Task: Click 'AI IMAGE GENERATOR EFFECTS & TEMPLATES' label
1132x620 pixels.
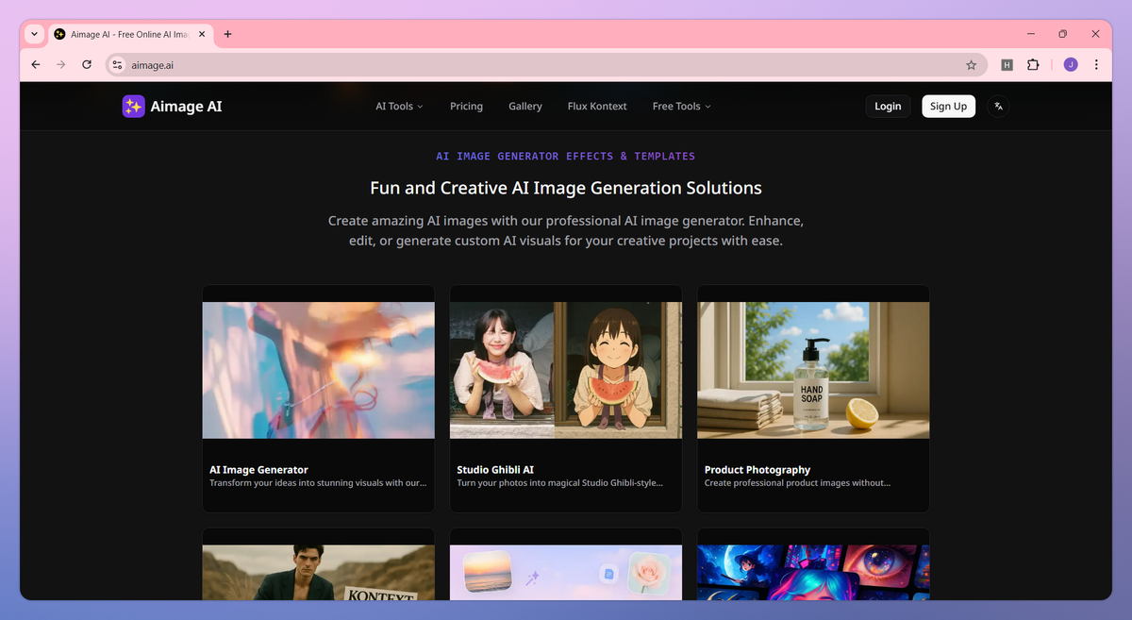Action: pyautogui.click(x=566, y=156)
